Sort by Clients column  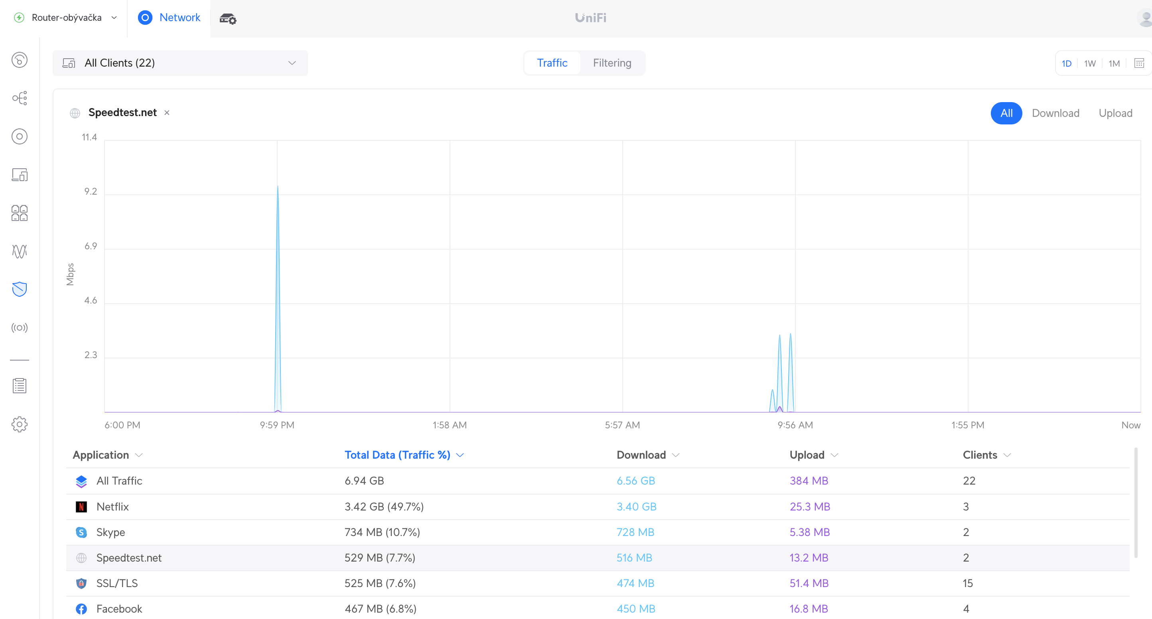[987, 455]
